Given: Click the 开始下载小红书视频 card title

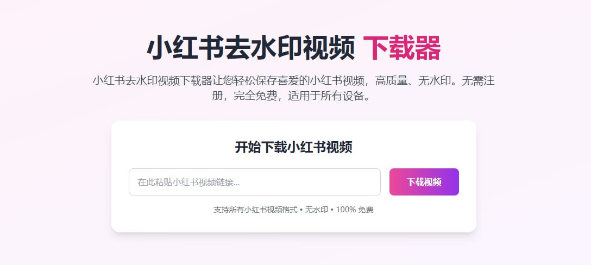Looking at the screenshot, I should click(x=294, y=147).
